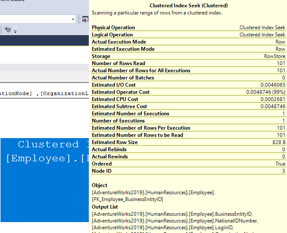Select the blue Clustered Index Seek plan node

pyautogui.click(x=45, y=180)
